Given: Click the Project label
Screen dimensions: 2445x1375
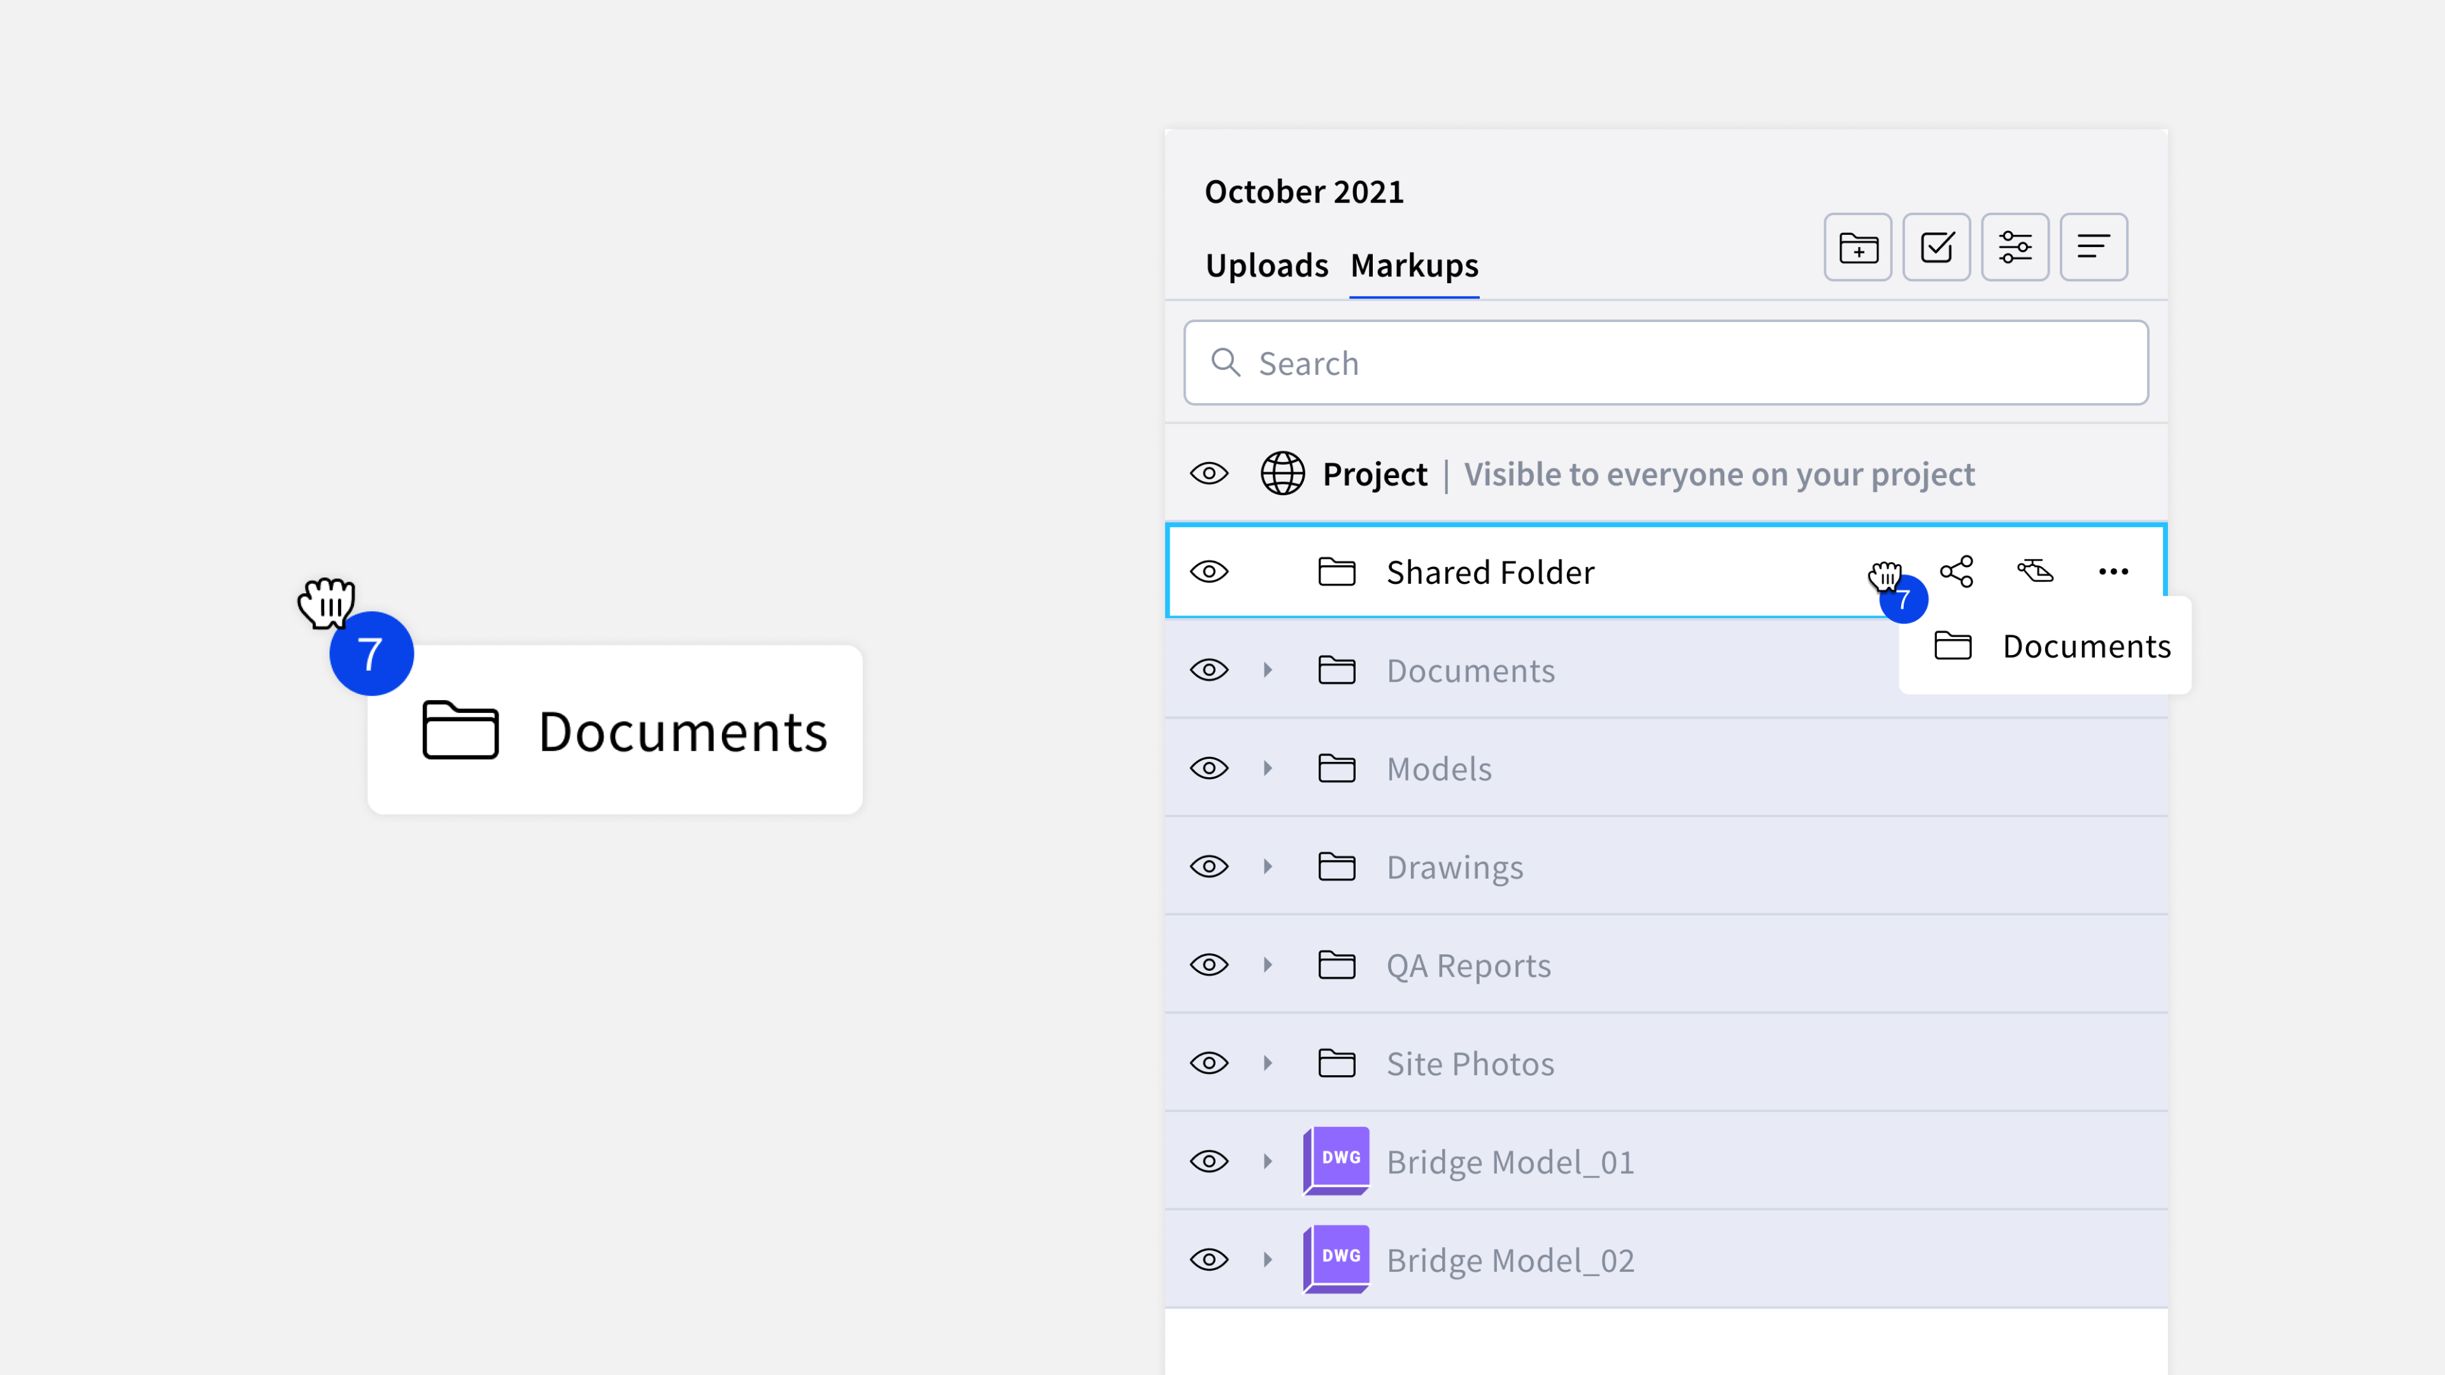Looking at the screenshot, I should [x=1375, y=474].
